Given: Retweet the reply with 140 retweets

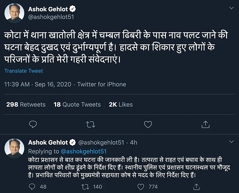Looking at the screenshot, I should [85, 187].
